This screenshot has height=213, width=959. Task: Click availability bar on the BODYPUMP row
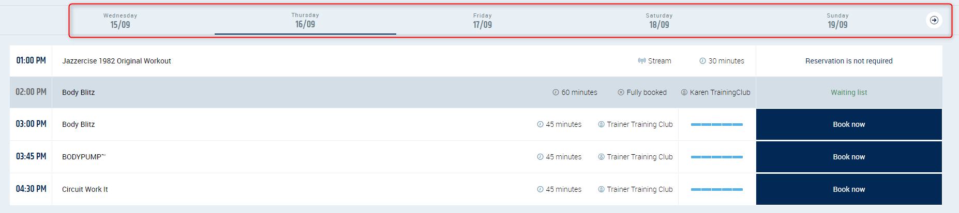click(716, 157)
